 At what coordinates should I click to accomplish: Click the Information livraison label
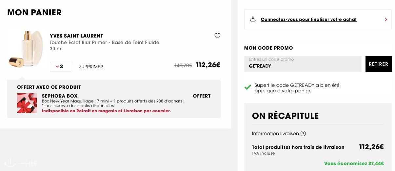coord(275,133)
